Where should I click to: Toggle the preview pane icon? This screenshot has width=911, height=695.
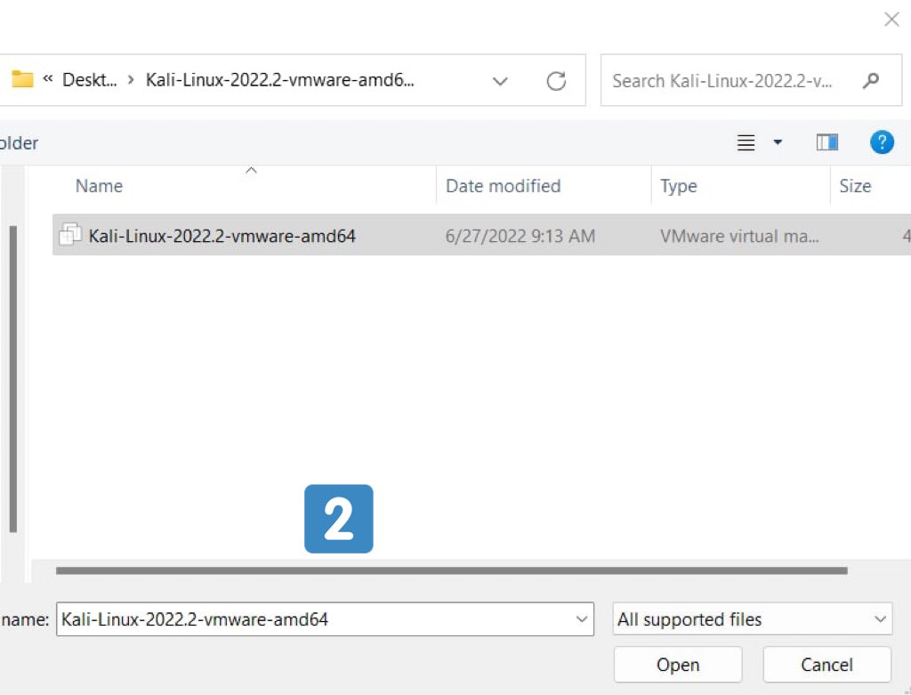826,141
